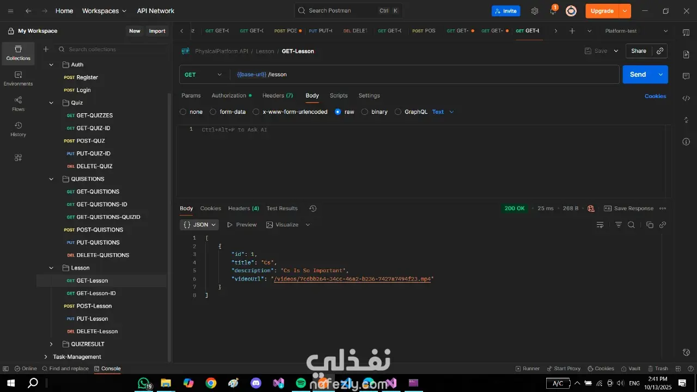Open the raw Text format dropdown
The height and width of the screenshot is (392, 697).
point(443,112)
